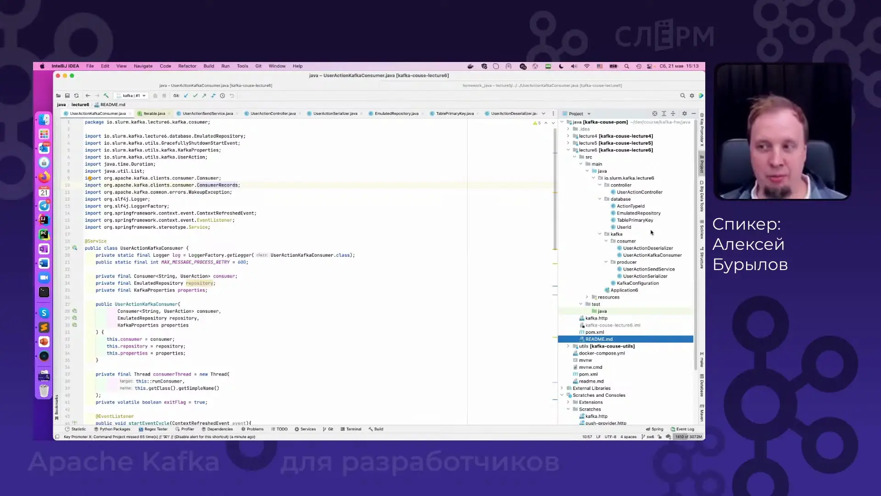This screenshot has height=496, width=881.
Task: Open Search Everywhere magnifier icon
Action: [682, 96]
